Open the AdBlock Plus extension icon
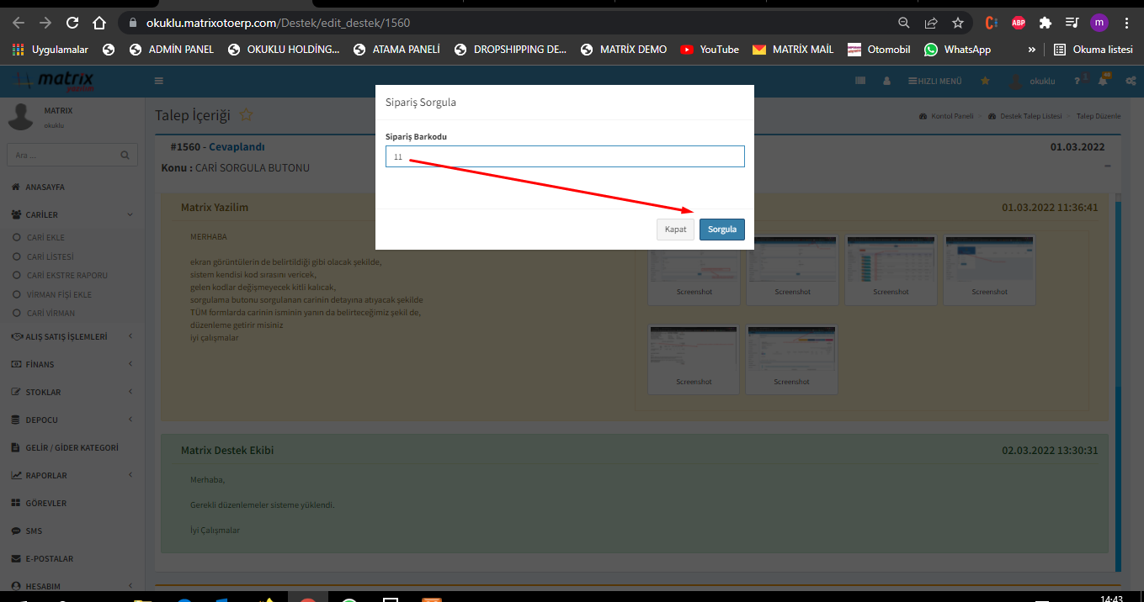The height and width of the screenshot is (602, 1144). [1019, 23]
